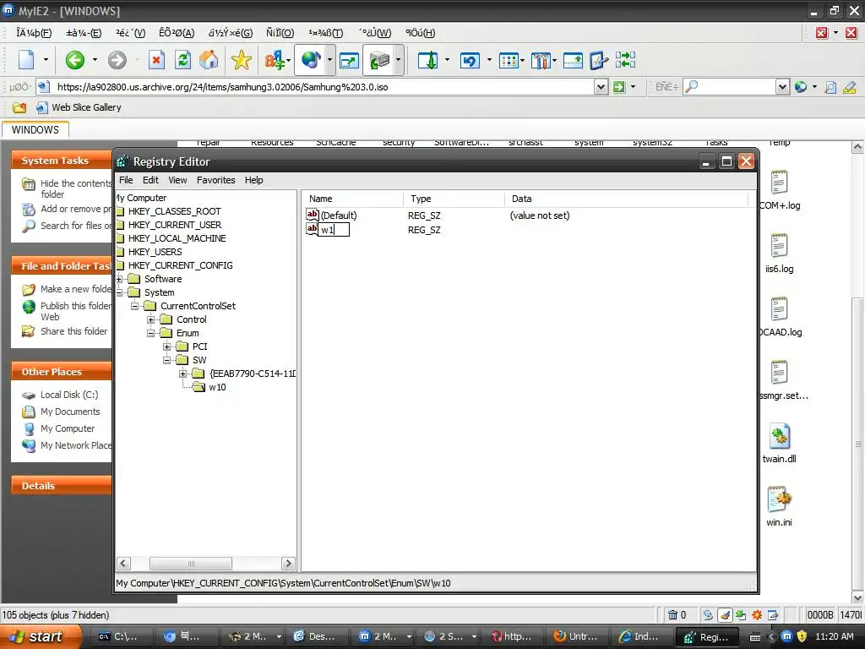Open Registry Editor Favorites menu
This screenshot has height=649, width=865.
[x=215, y=180]
